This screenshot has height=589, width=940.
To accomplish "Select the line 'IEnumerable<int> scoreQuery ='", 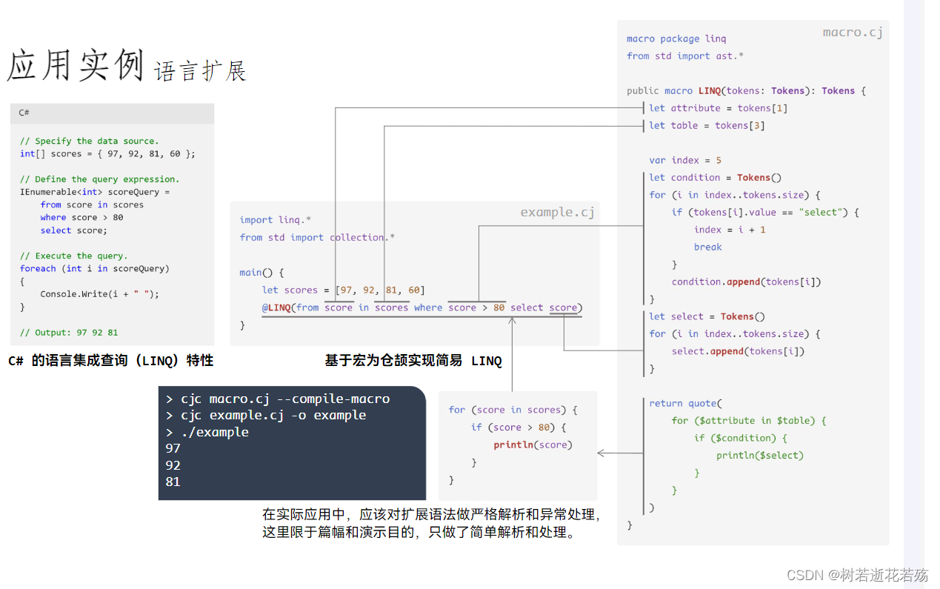I will [95, 192].
